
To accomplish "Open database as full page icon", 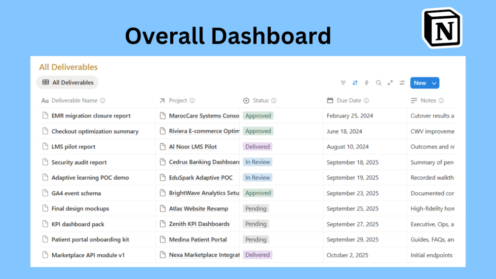I will (x=390, y=83).
